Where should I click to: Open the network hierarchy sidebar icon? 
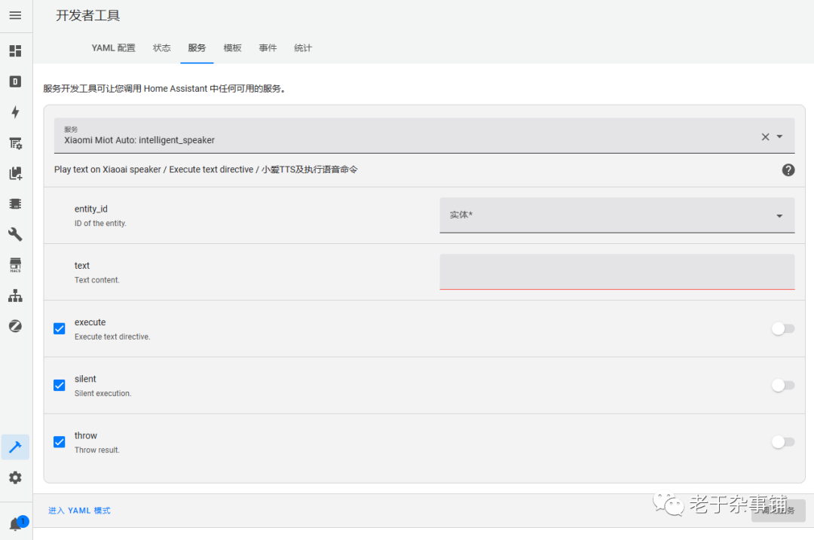(15, 296)
